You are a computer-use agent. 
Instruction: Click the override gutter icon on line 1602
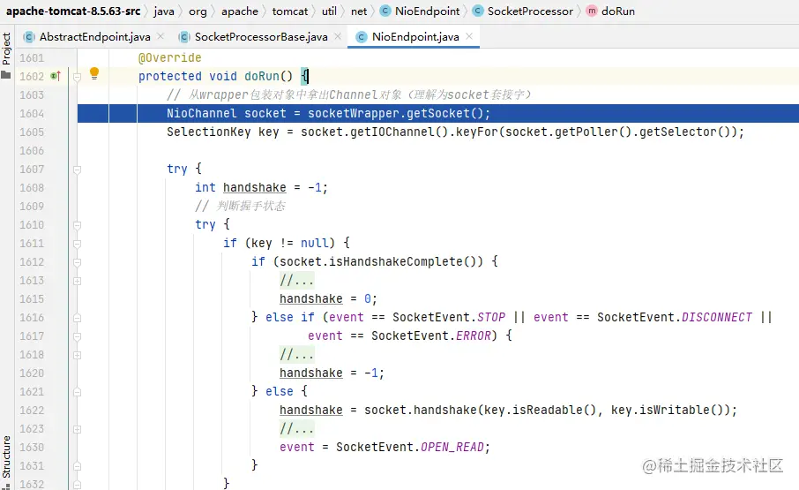click(56, 76)
